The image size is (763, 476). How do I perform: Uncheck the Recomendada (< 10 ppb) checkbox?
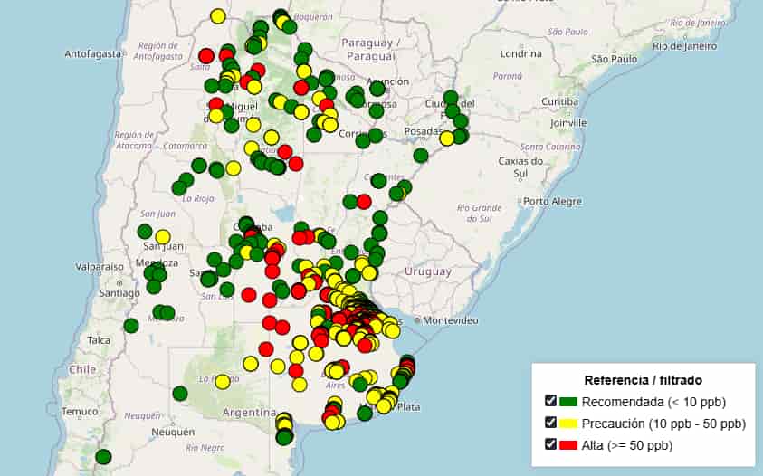click(550, 401)
